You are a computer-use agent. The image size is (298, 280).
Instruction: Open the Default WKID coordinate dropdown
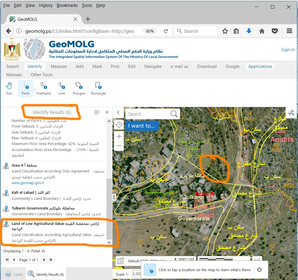click(148, 261)
